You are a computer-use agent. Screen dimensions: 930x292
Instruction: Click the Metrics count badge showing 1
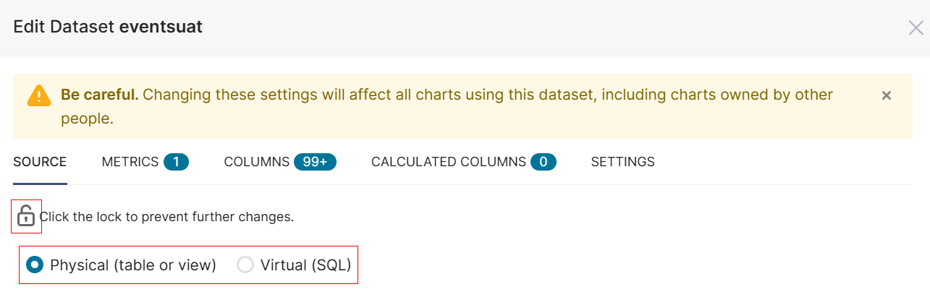176,162
